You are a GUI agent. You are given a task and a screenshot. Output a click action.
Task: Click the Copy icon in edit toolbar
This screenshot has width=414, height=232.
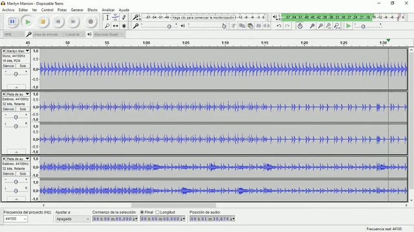(x=242, y=26)
